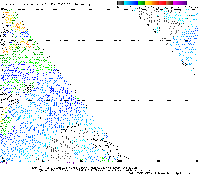The image size is (199, 175).
Task: Click the gray 0–5 knots legend segment
Action: [120, 3]
